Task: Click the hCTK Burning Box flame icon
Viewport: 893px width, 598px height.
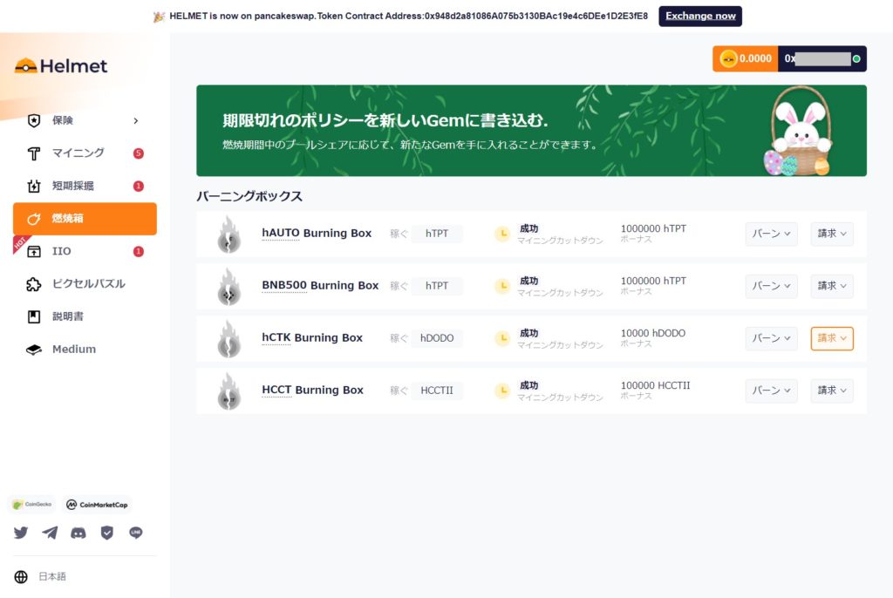Action: pos(229,339)
